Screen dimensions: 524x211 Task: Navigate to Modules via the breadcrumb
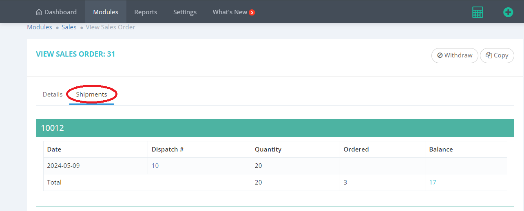(x=40, y=27)
